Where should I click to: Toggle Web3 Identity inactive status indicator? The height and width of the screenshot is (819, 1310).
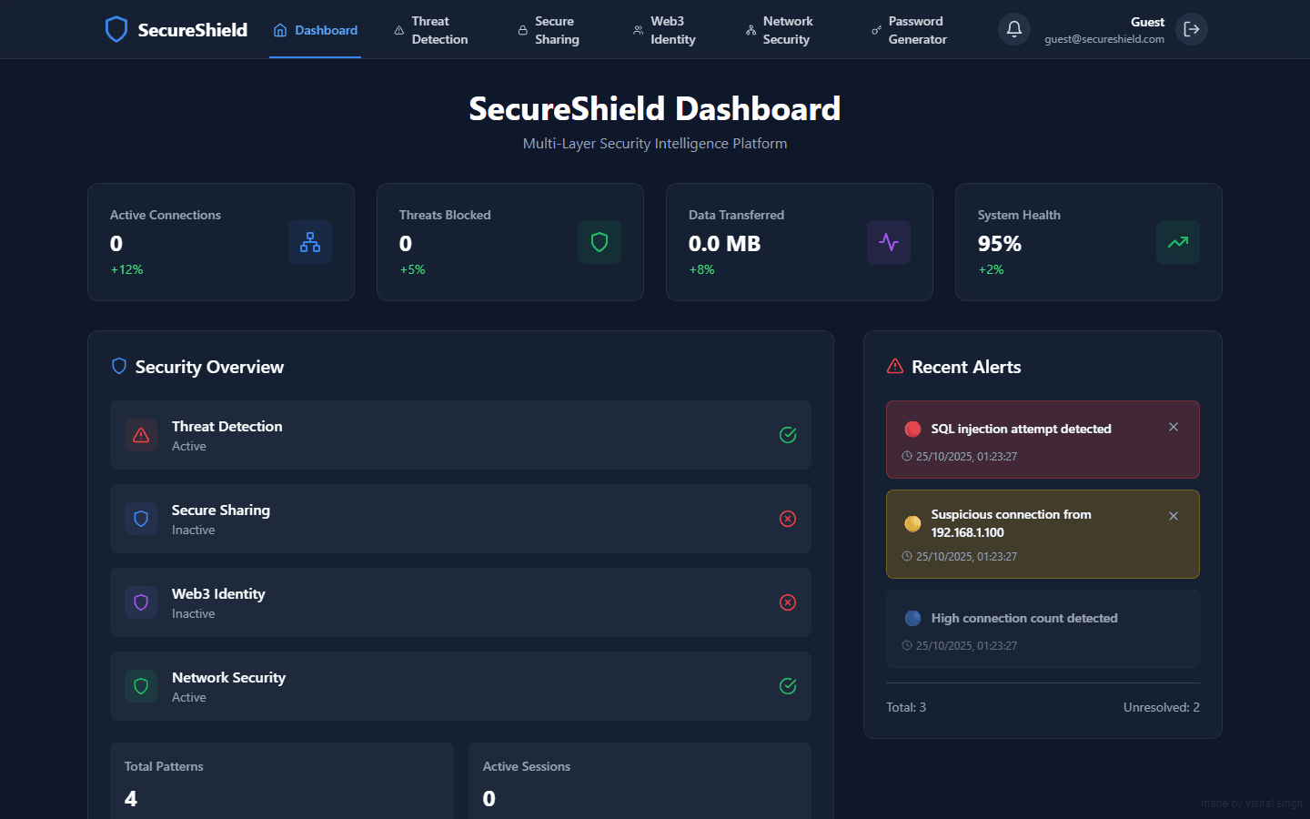pyautogui.click(x=788, y=602)
